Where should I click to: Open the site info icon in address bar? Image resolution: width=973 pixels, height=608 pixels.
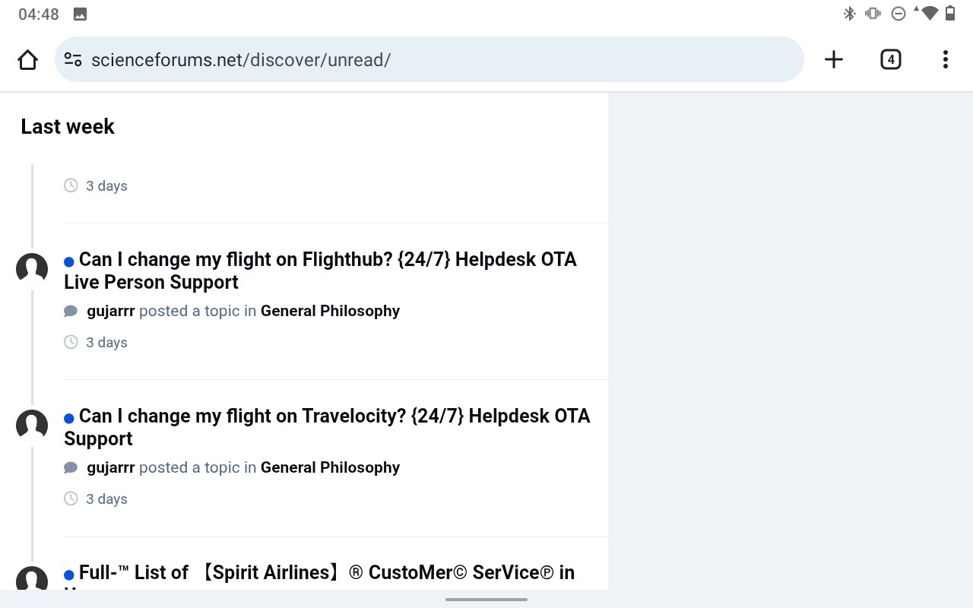73,59
